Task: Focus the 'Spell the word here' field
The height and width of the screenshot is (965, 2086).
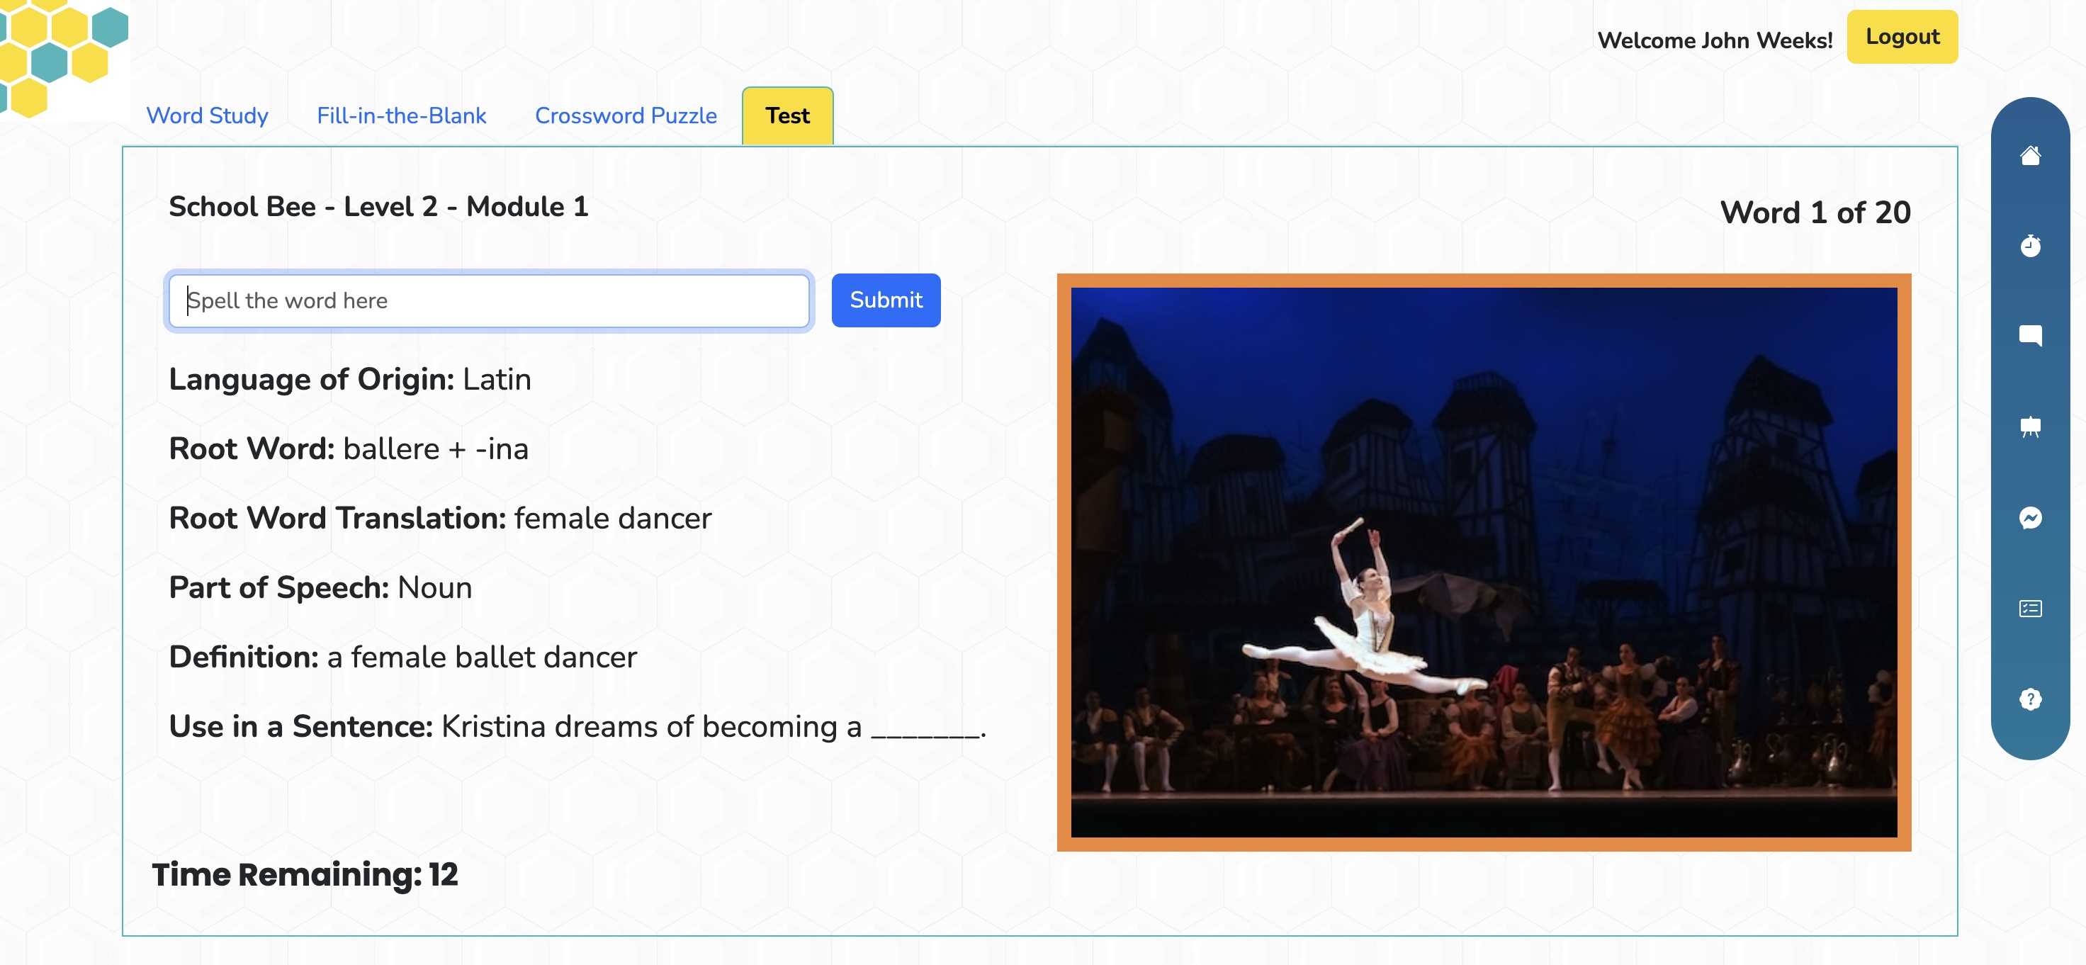Action: [488, 300]
